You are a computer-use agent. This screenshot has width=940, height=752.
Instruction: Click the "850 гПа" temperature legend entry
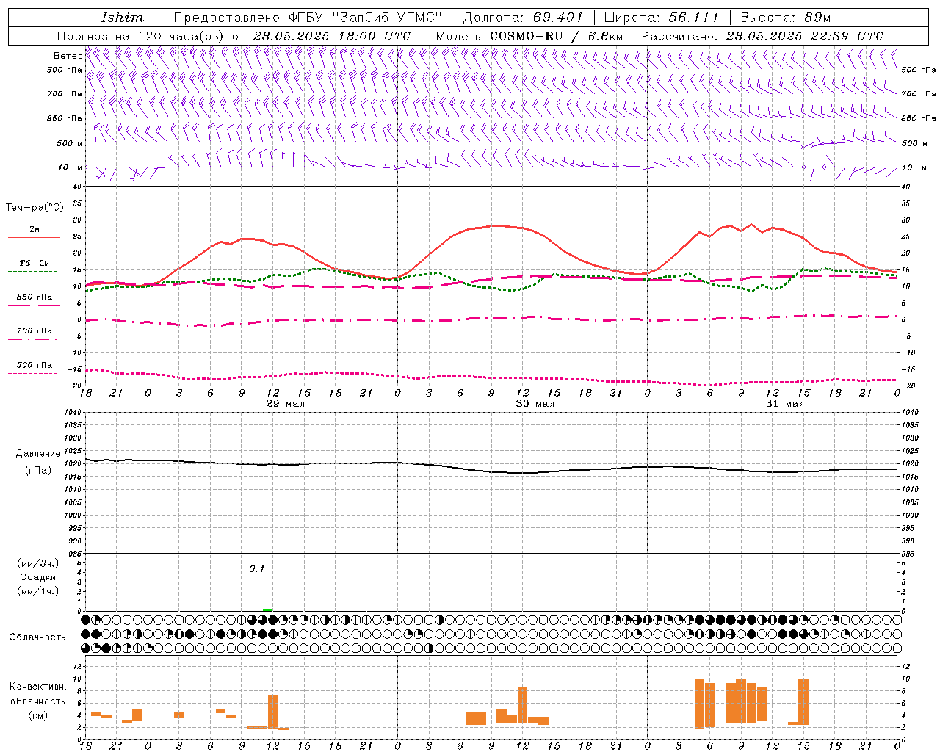tap(35, 297)
